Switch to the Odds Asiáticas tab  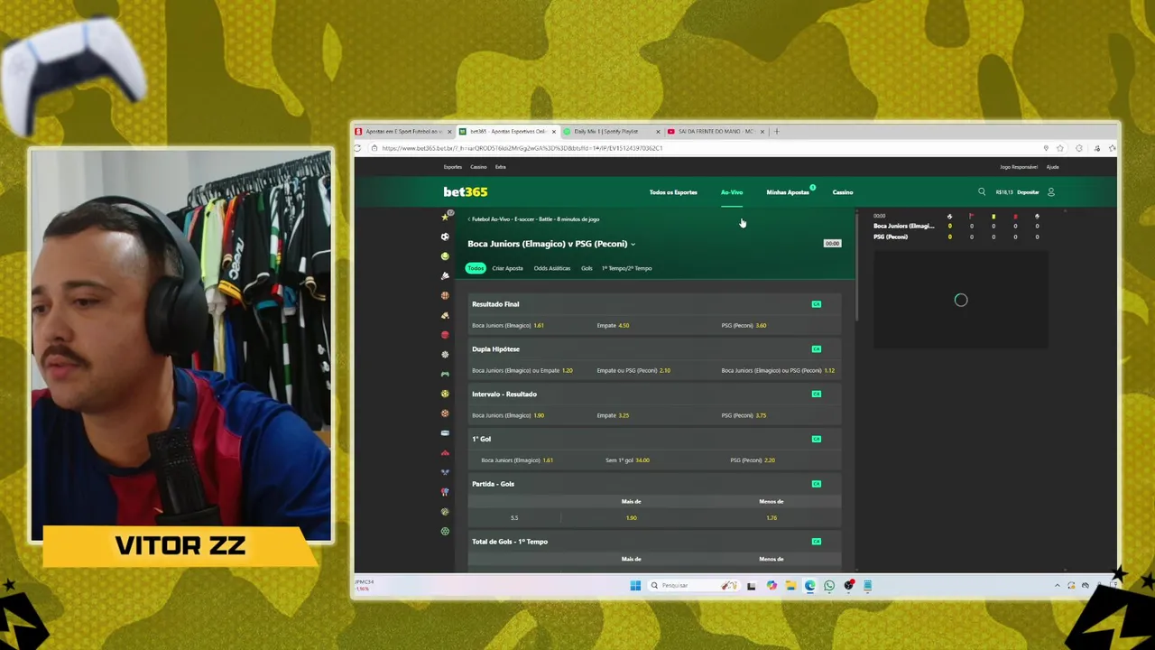(x=551, y=268)
